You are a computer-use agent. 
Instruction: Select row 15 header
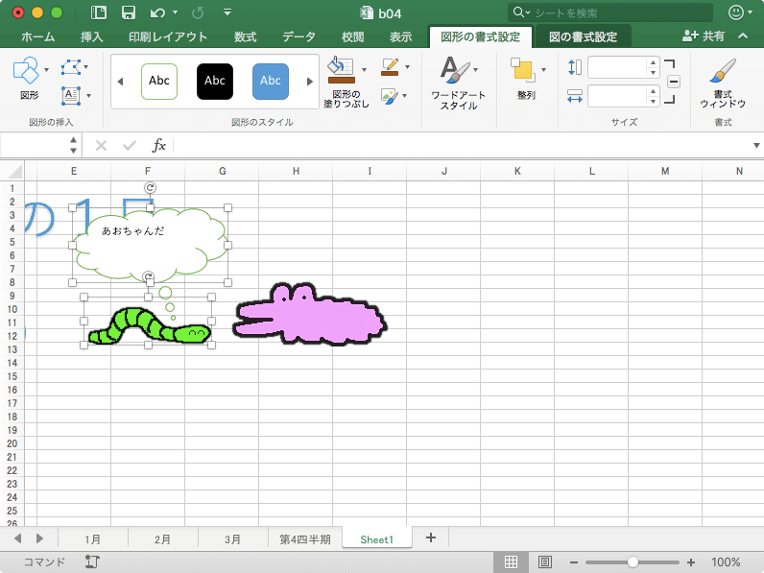click(x=12, y=376)
